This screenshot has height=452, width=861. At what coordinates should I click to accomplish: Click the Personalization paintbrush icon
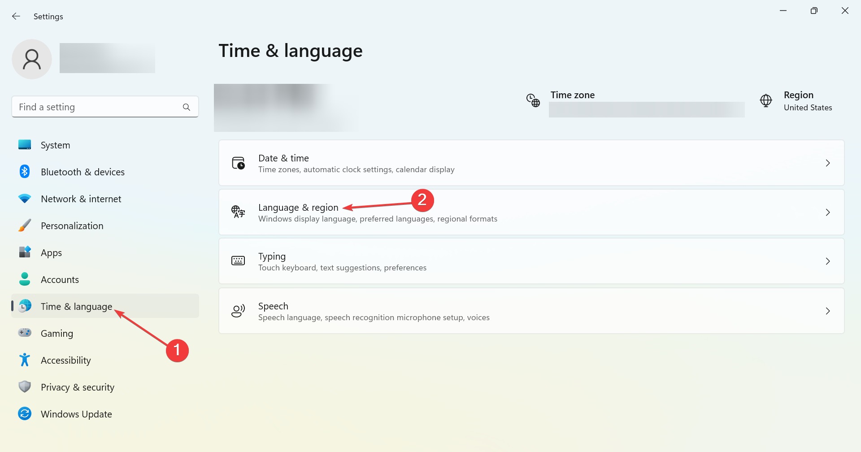25,225
